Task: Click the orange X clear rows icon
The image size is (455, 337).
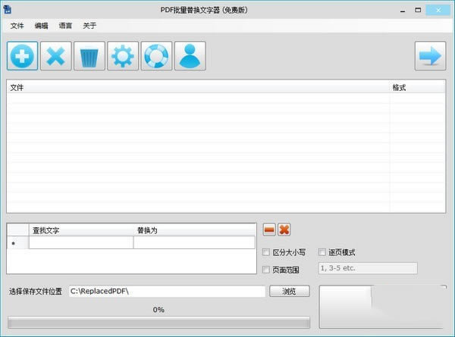Action: pos(284,229)
